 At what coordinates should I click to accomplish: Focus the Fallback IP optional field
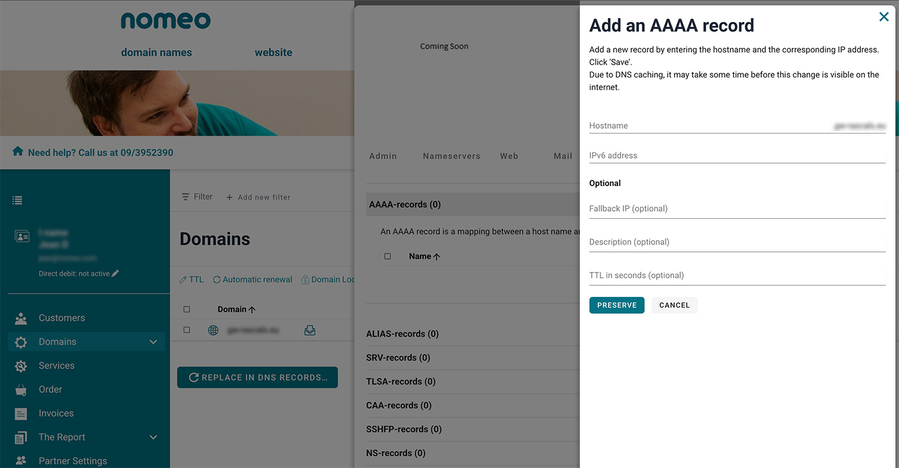pos(737,209)
